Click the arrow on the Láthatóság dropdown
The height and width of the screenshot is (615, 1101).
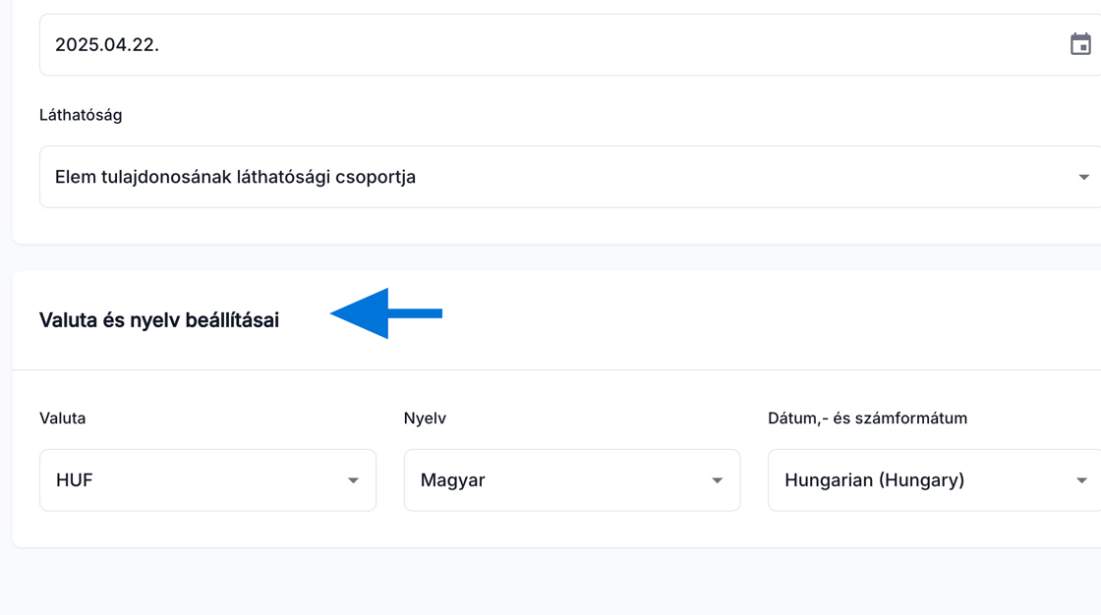point(1083,178)
